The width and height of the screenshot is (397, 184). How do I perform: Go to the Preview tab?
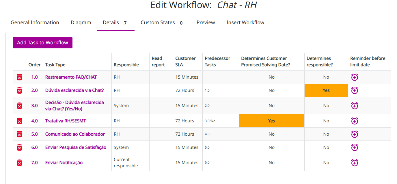coord(206,22)
